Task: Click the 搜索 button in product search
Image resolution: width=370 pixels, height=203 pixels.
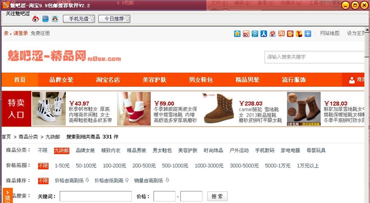Action: coord(217,196)
